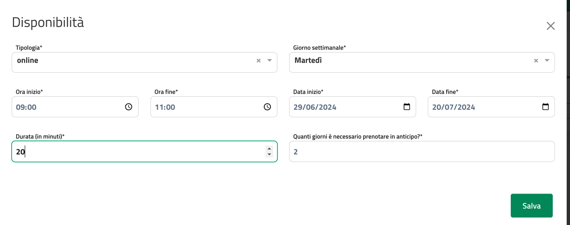Open the calendar picker for Data fine

(x=545, y=107)
